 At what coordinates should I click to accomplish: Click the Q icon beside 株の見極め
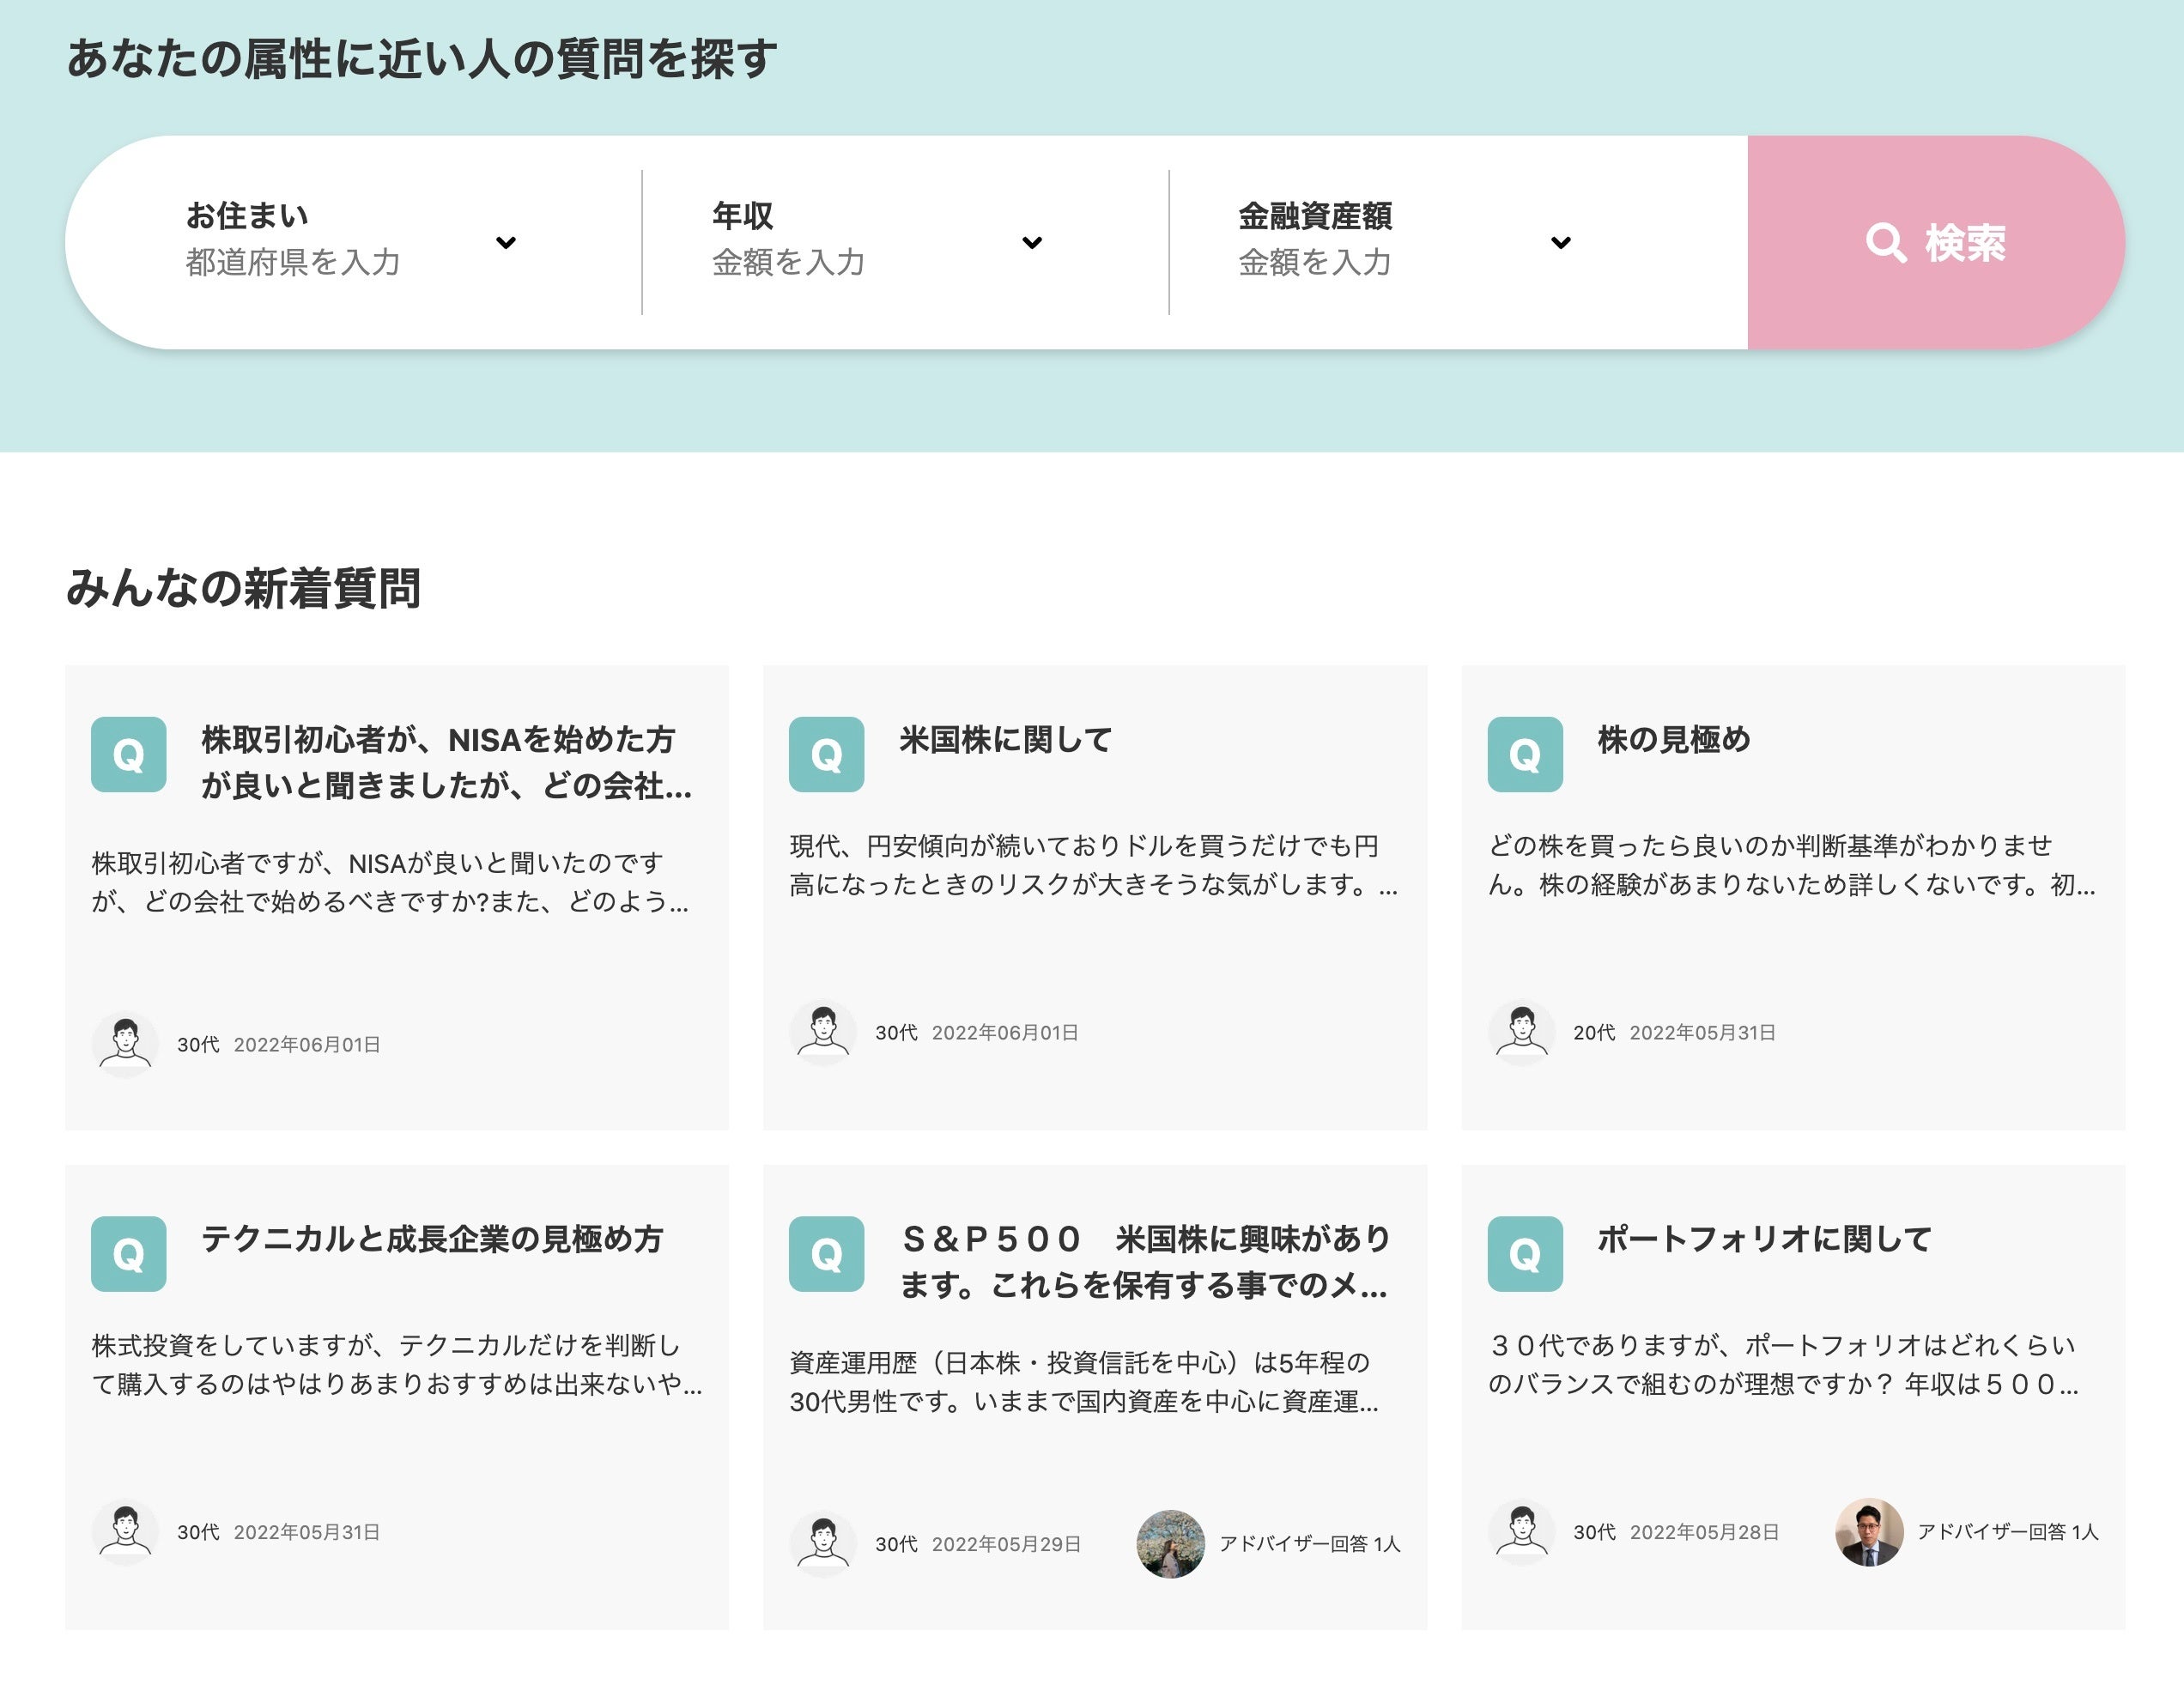tap(1524, 754)
